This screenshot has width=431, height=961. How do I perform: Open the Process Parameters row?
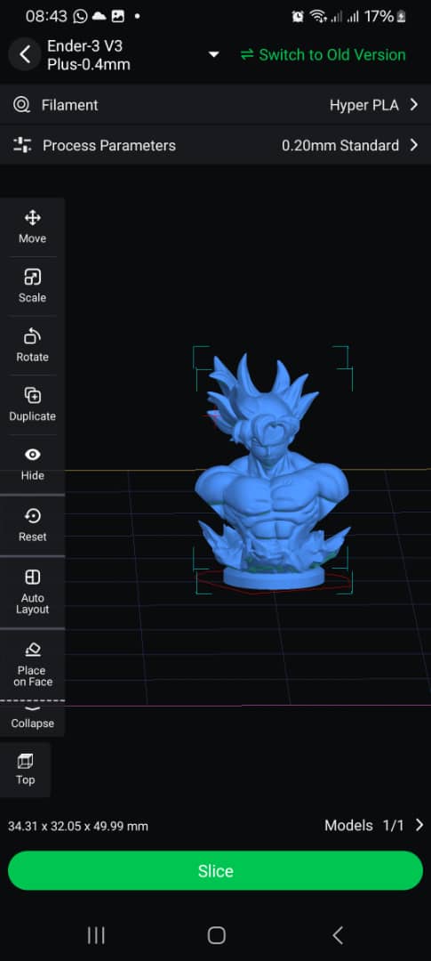pos(215,145)
